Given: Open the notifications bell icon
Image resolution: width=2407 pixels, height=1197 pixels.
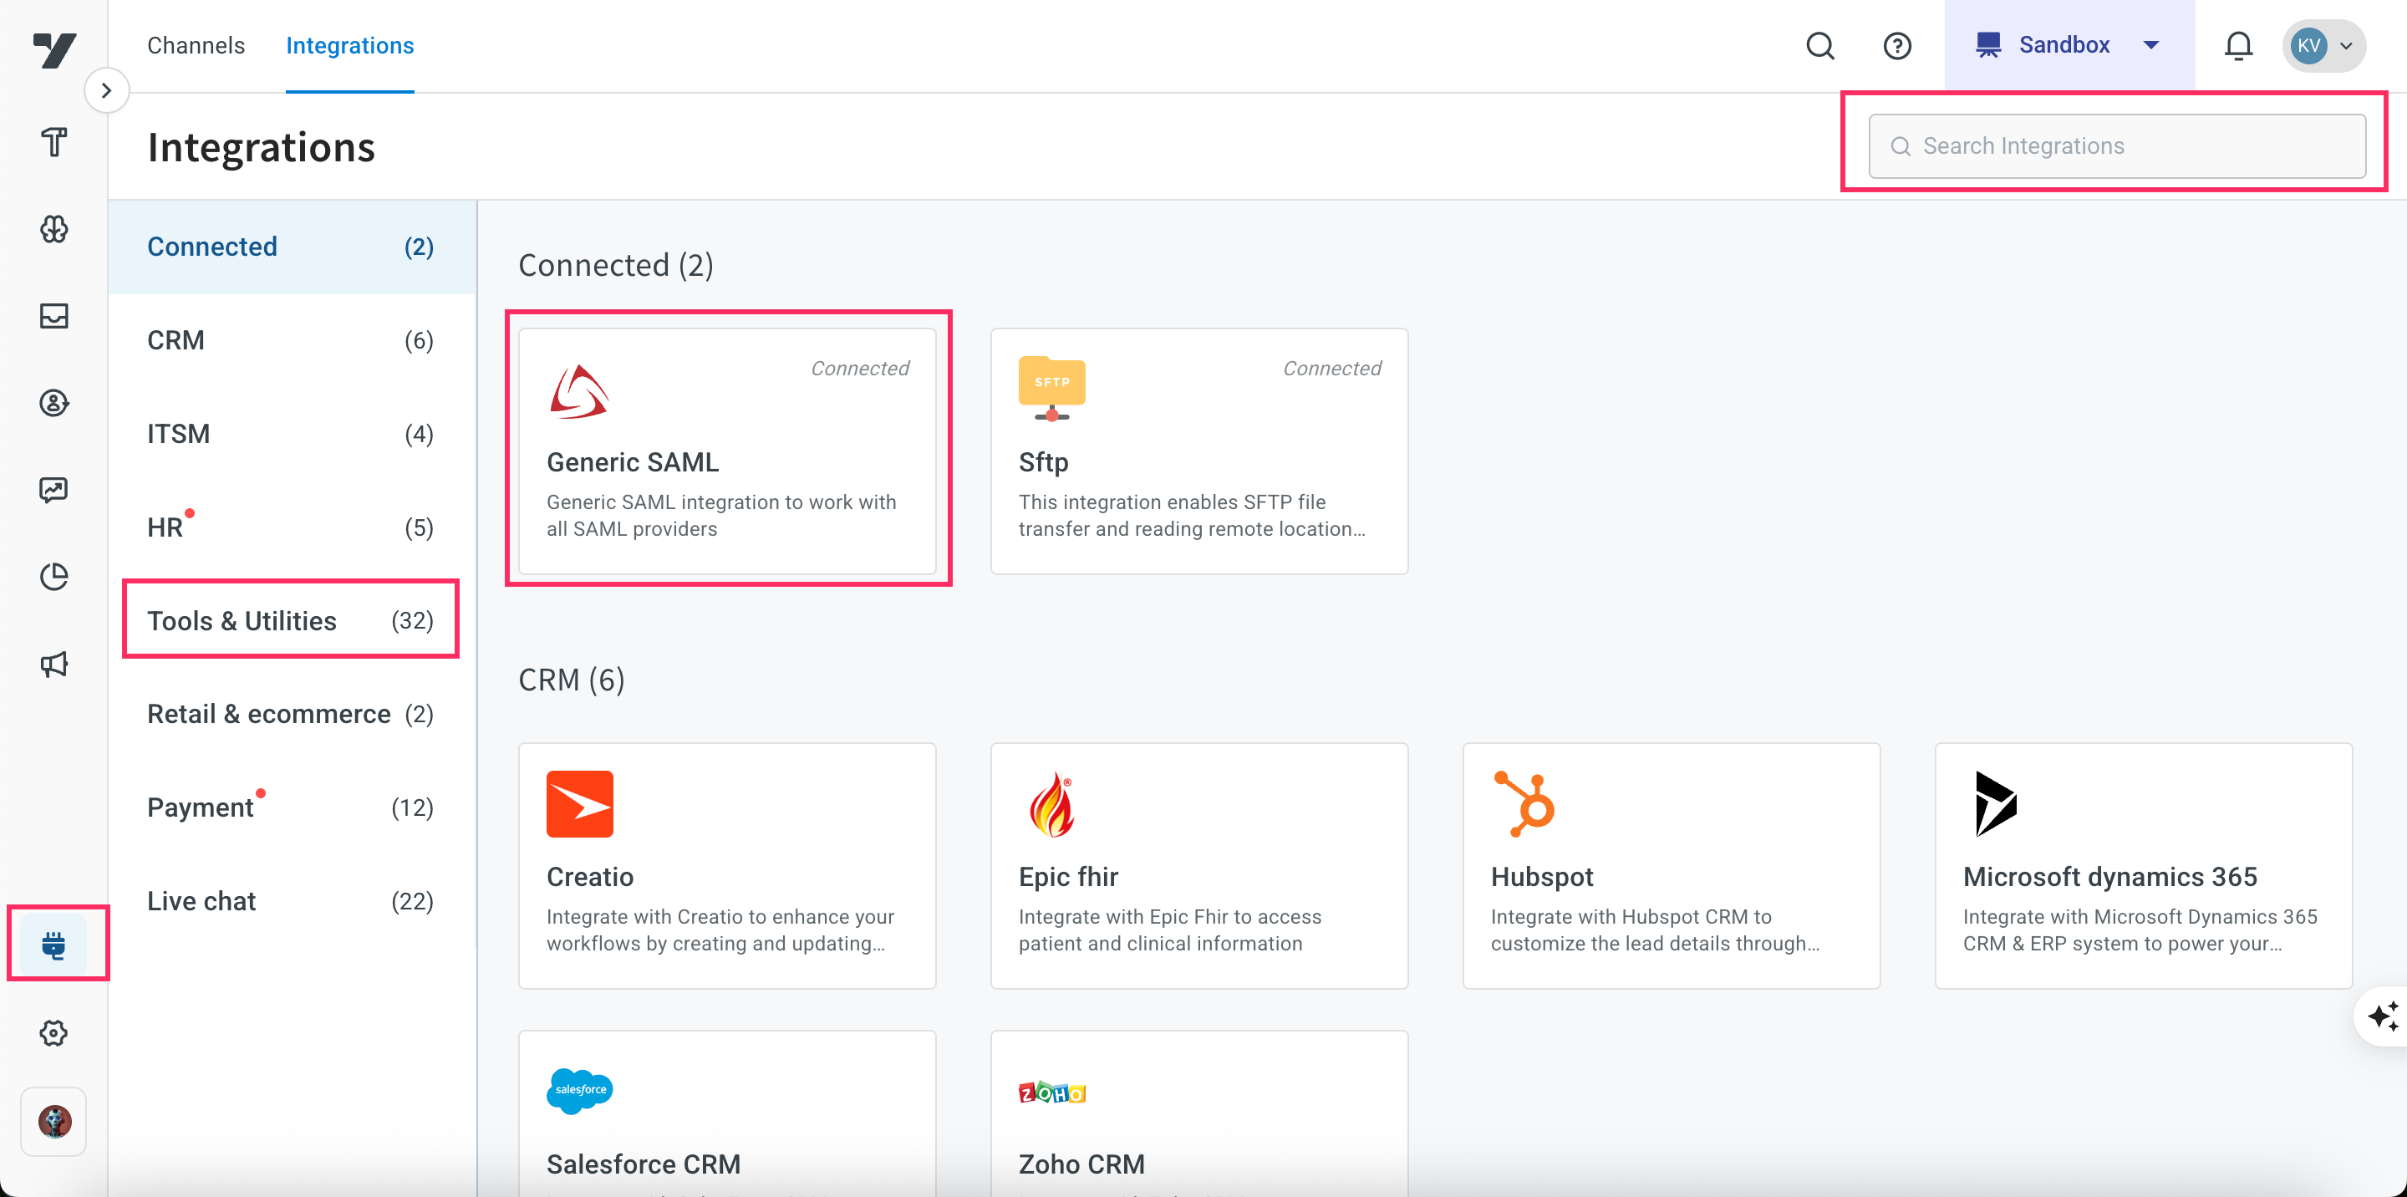Looking at the screenshot, I should (2238, 45).
